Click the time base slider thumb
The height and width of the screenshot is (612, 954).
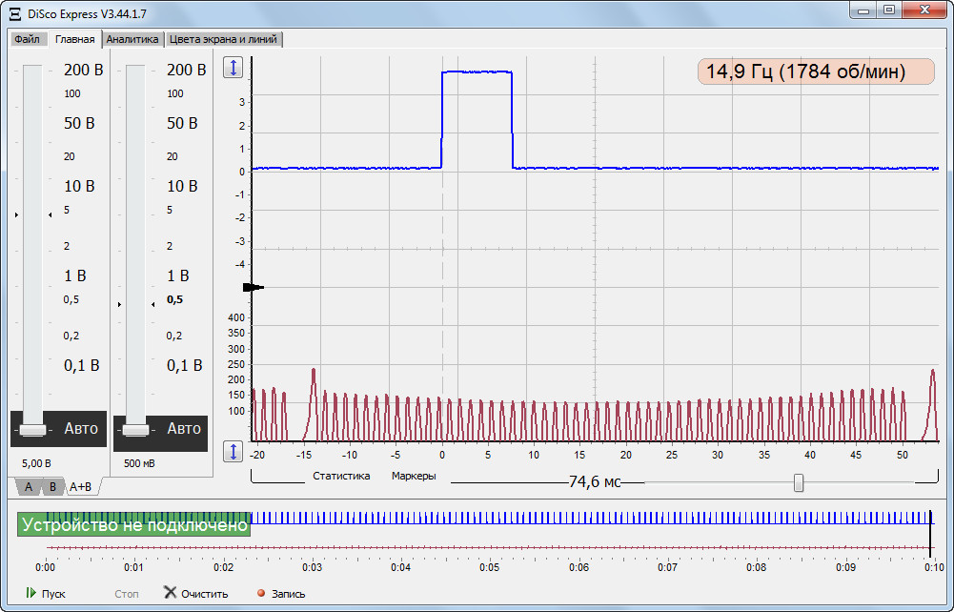coord(799,483)
